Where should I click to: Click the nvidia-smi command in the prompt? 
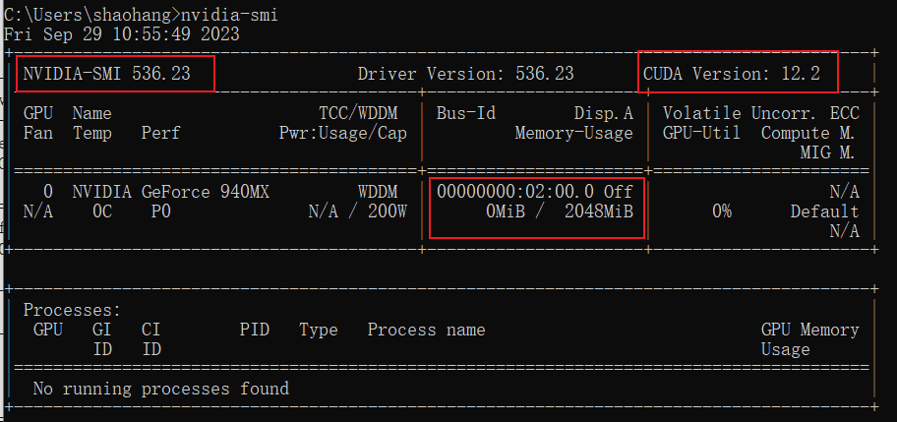[x=229, y=14]
